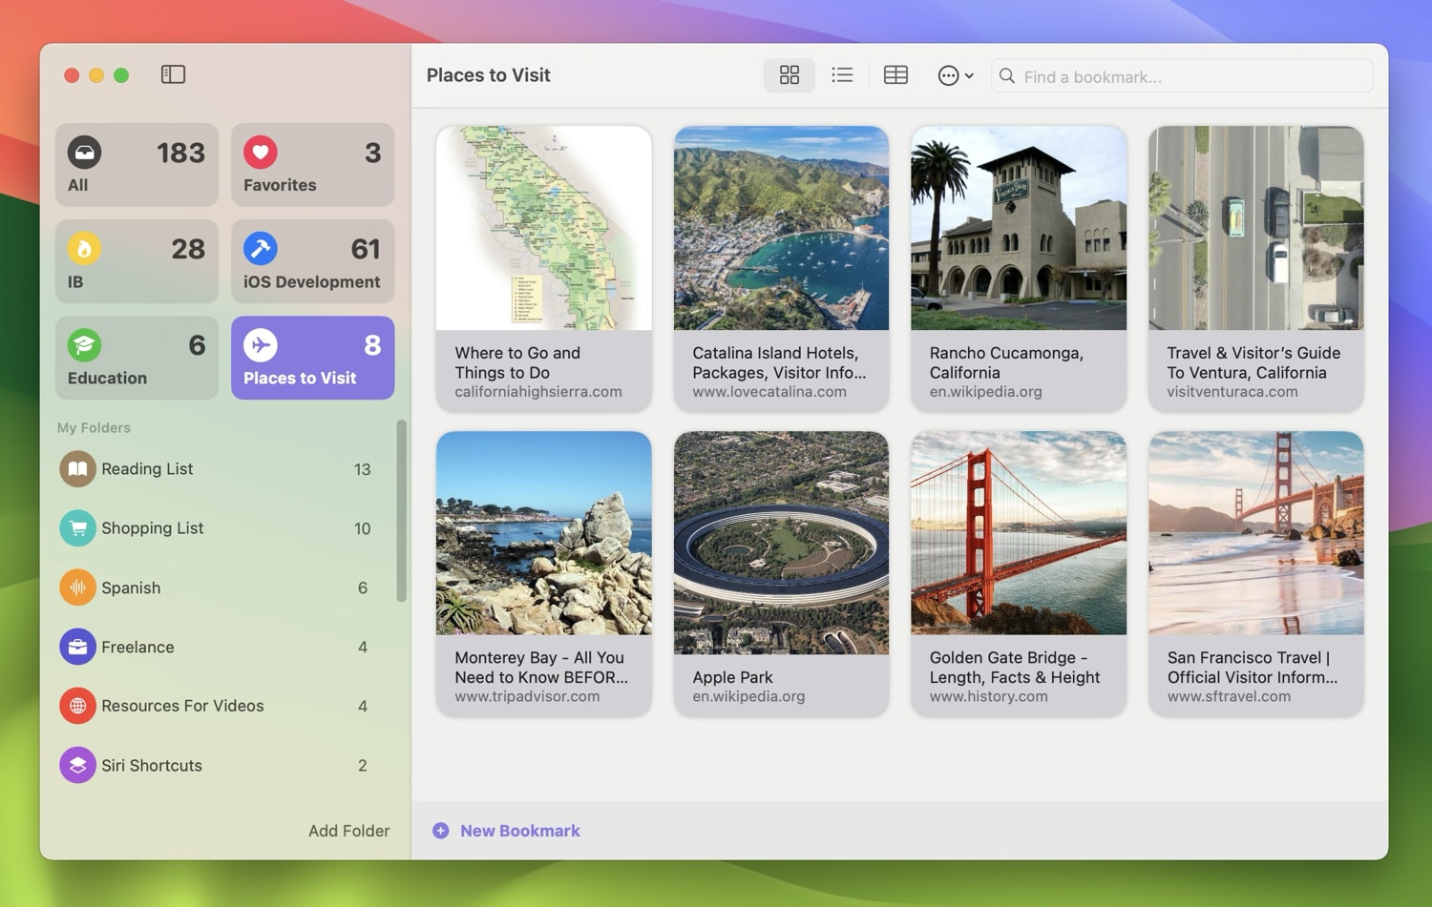The height and width of the screenshot is (907, 1432).
Task: Select the Reading List book icon
Action: (78, 469)
